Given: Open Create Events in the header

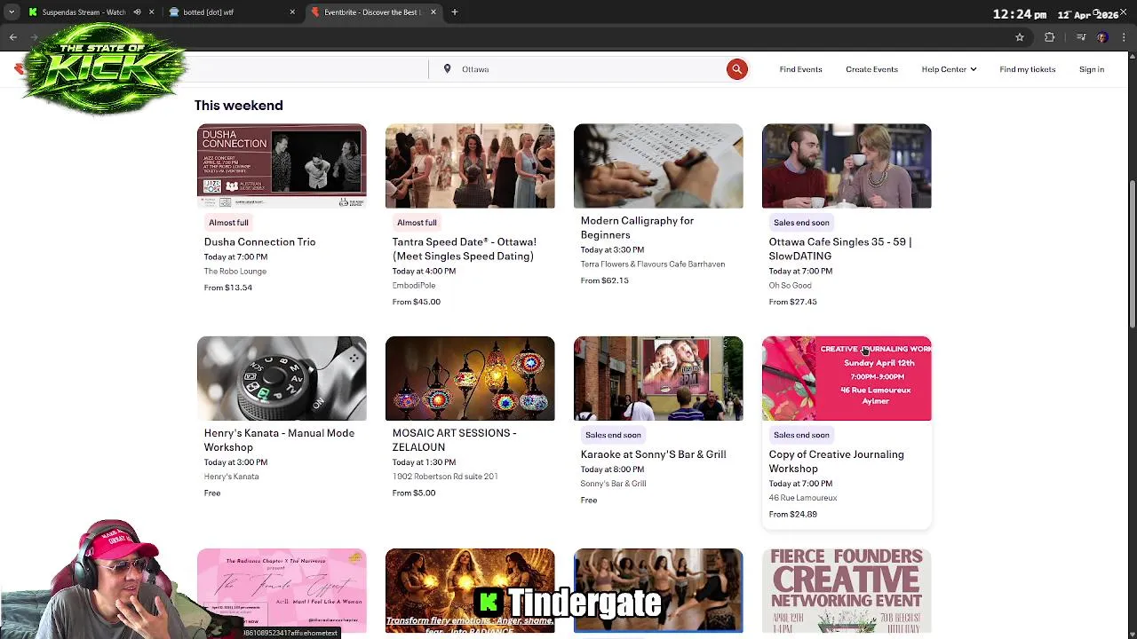Looking at the screenshot, I should [871, 69].
